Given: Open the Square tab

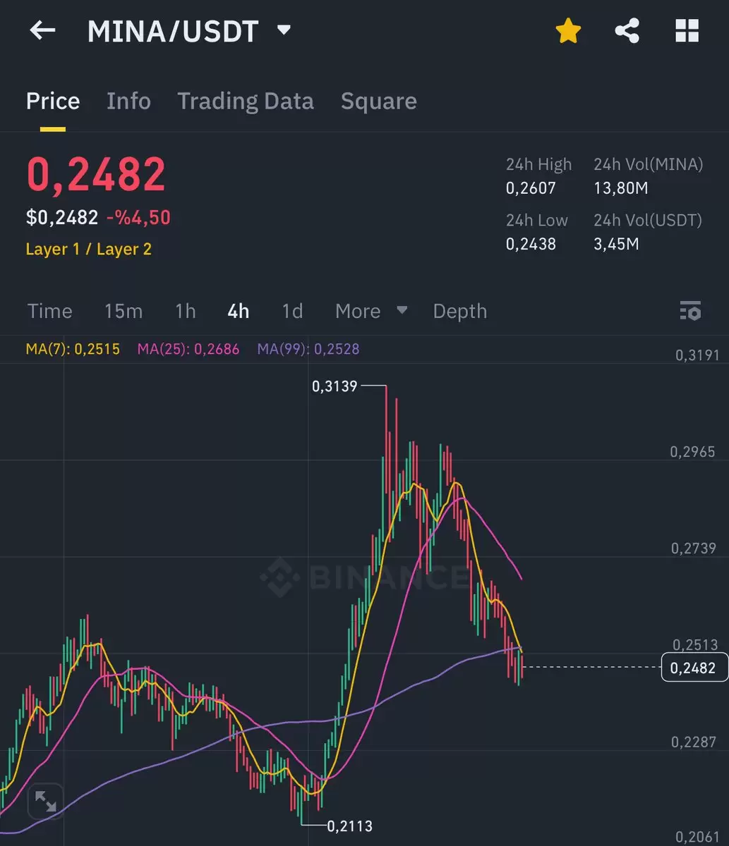Looking at the screenshot, I should 379,101.
